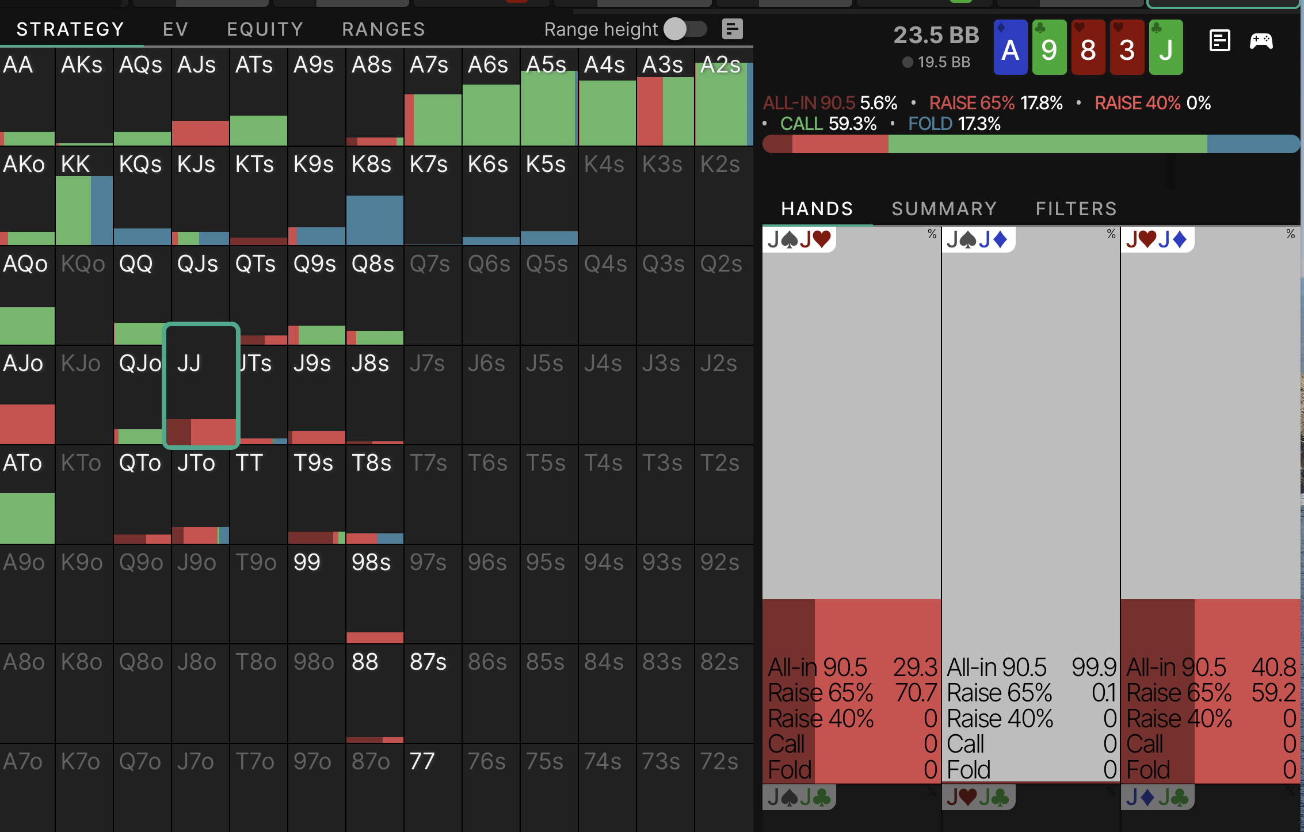1304x832 pixels.
Task: Open the SUMMARY tab
Action: (x=944, y=208)
